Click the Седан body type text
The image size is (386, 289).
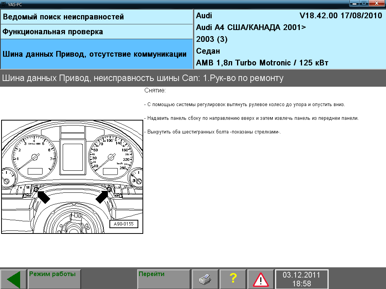tap(208, 51)
